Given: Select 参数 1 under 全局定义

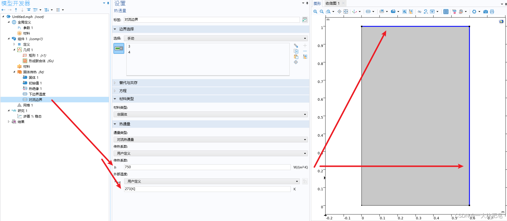Looking at the screenshot, I should click(28, 28).
